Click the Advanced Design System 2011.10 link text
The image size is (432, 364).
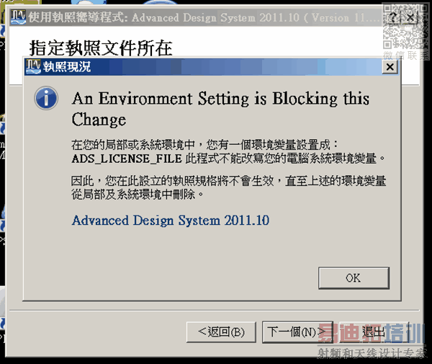(171, 220)
